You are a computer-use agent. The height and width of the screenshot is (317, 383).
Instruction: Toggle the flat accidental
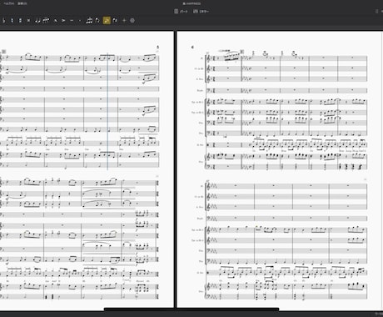pyautogui.click(x=4, y=20)
